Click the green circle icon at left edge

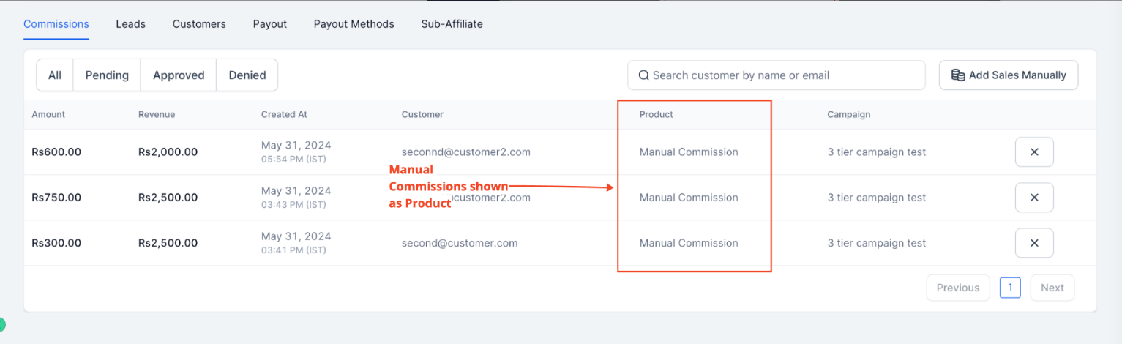[x=1, y=324]
